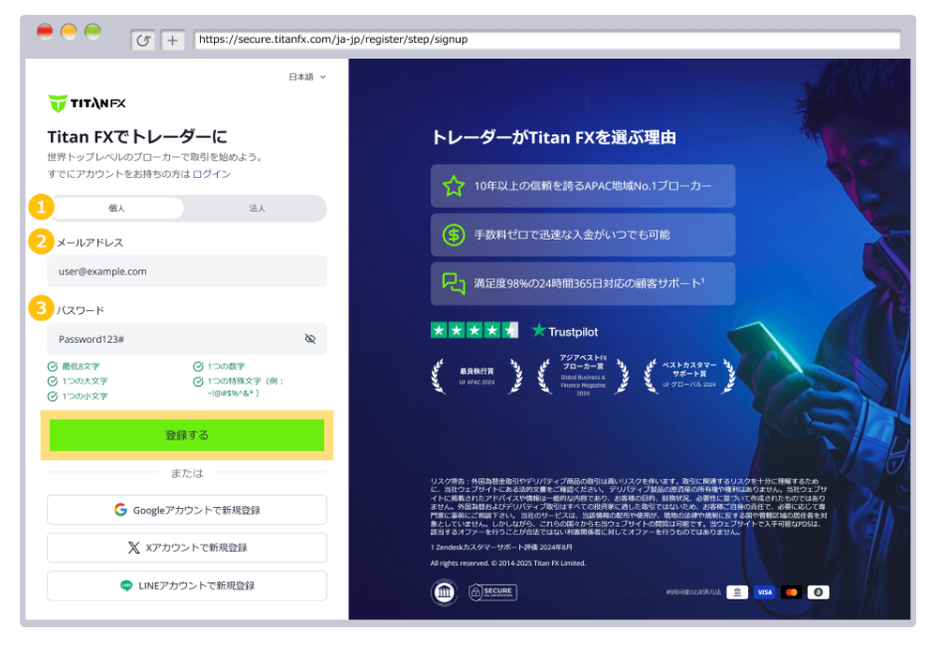Click the 手数料ゼロで迅速な入金 card
The height and width of the screenshot is (652, 941).
pyautogui.click(x=583, y=235)
